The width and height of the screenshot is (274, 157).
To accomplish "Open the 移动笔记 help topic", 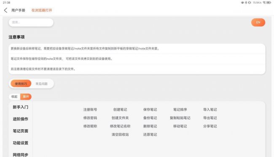I will click(x=180, y=126).
